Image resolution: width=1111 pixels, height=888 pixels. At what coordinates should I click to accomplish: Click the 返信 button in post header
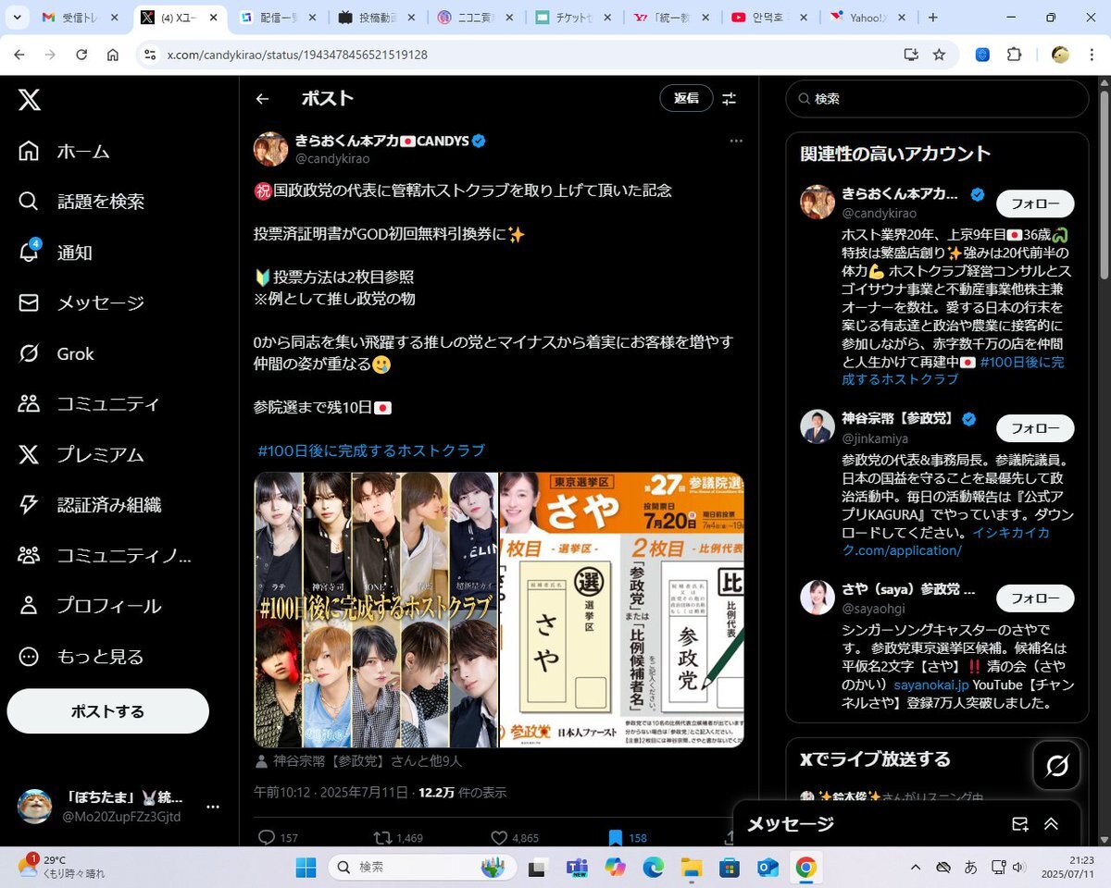686,99
